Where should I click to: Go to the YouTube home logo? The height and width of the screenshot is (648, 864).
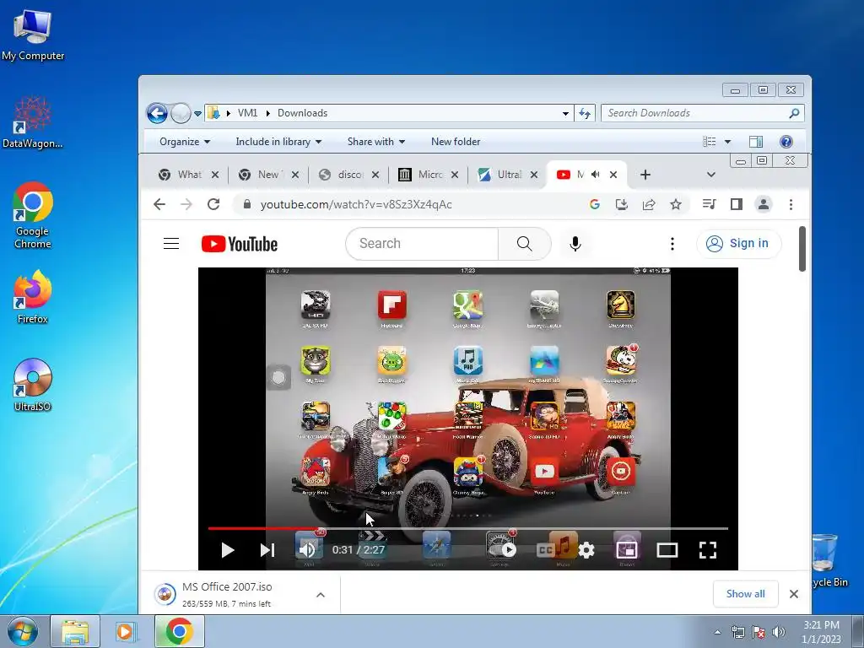click(x=239, y=244)
